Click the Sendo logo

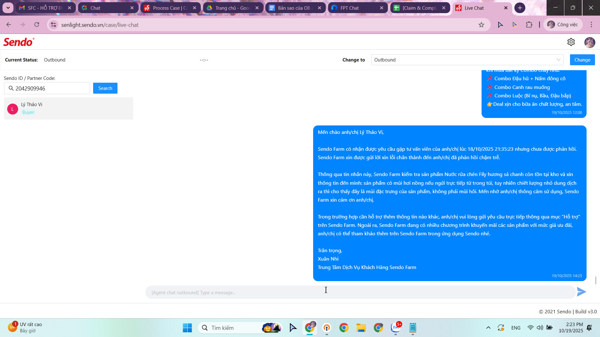pyautogui.click(x=19, y=42)
